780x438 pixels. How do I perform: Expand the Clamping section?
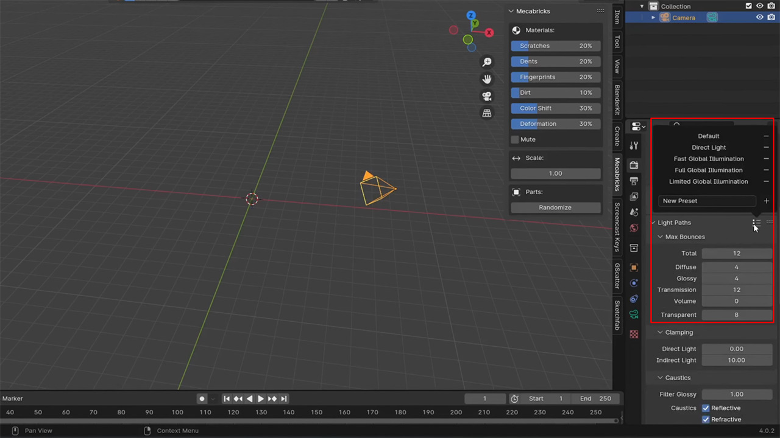(660, 332)
